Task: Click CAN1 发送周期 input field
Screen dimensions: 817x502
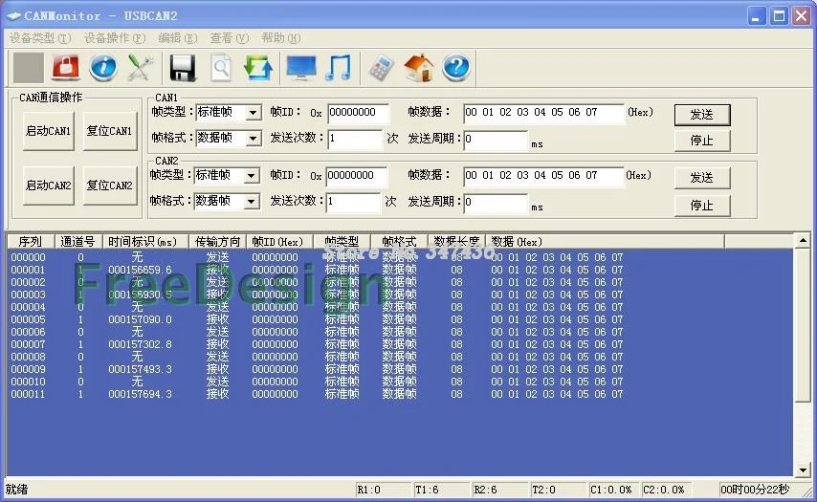Action: coord(496,139)
